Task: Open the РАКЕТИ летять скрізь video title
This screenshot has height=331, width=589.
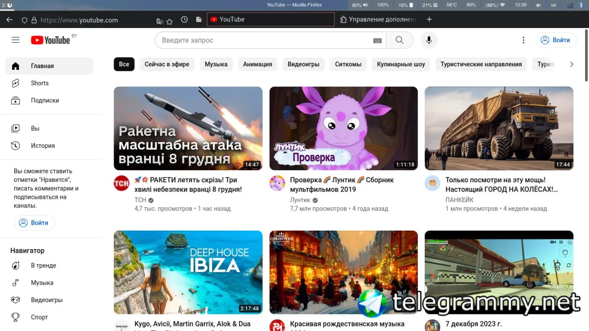Action: (188, 185)
